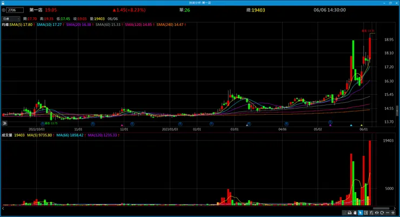Click the vertical side handle at right edge
Image resolution: width=400 pixels, height=217 pixels.
(x=397, y=111)
